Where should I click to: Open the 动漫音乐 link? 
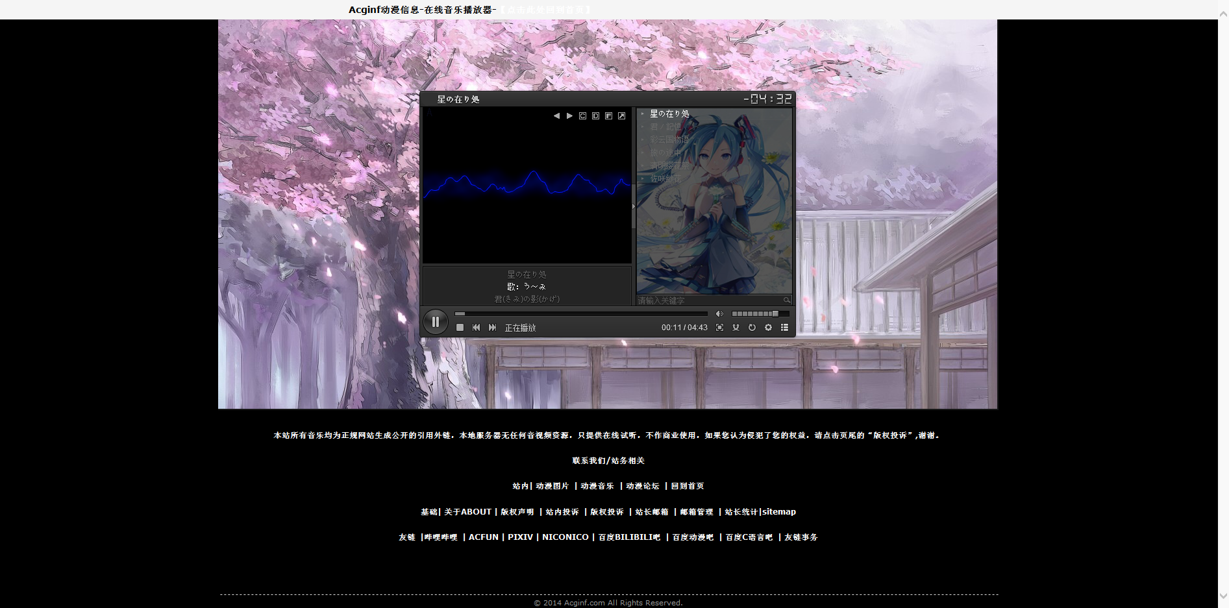coord(597,486)
